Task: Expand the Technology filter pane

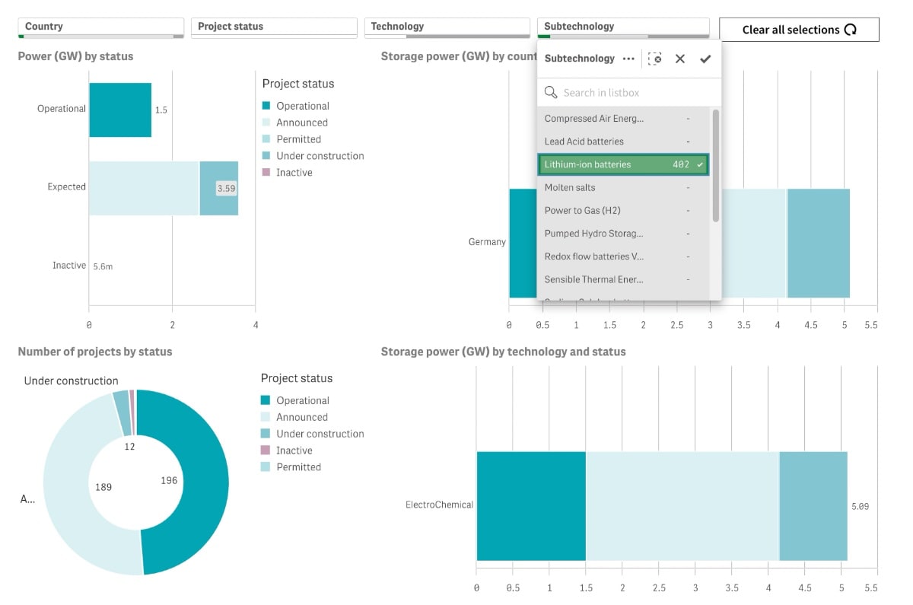Action: click(447, 27)
